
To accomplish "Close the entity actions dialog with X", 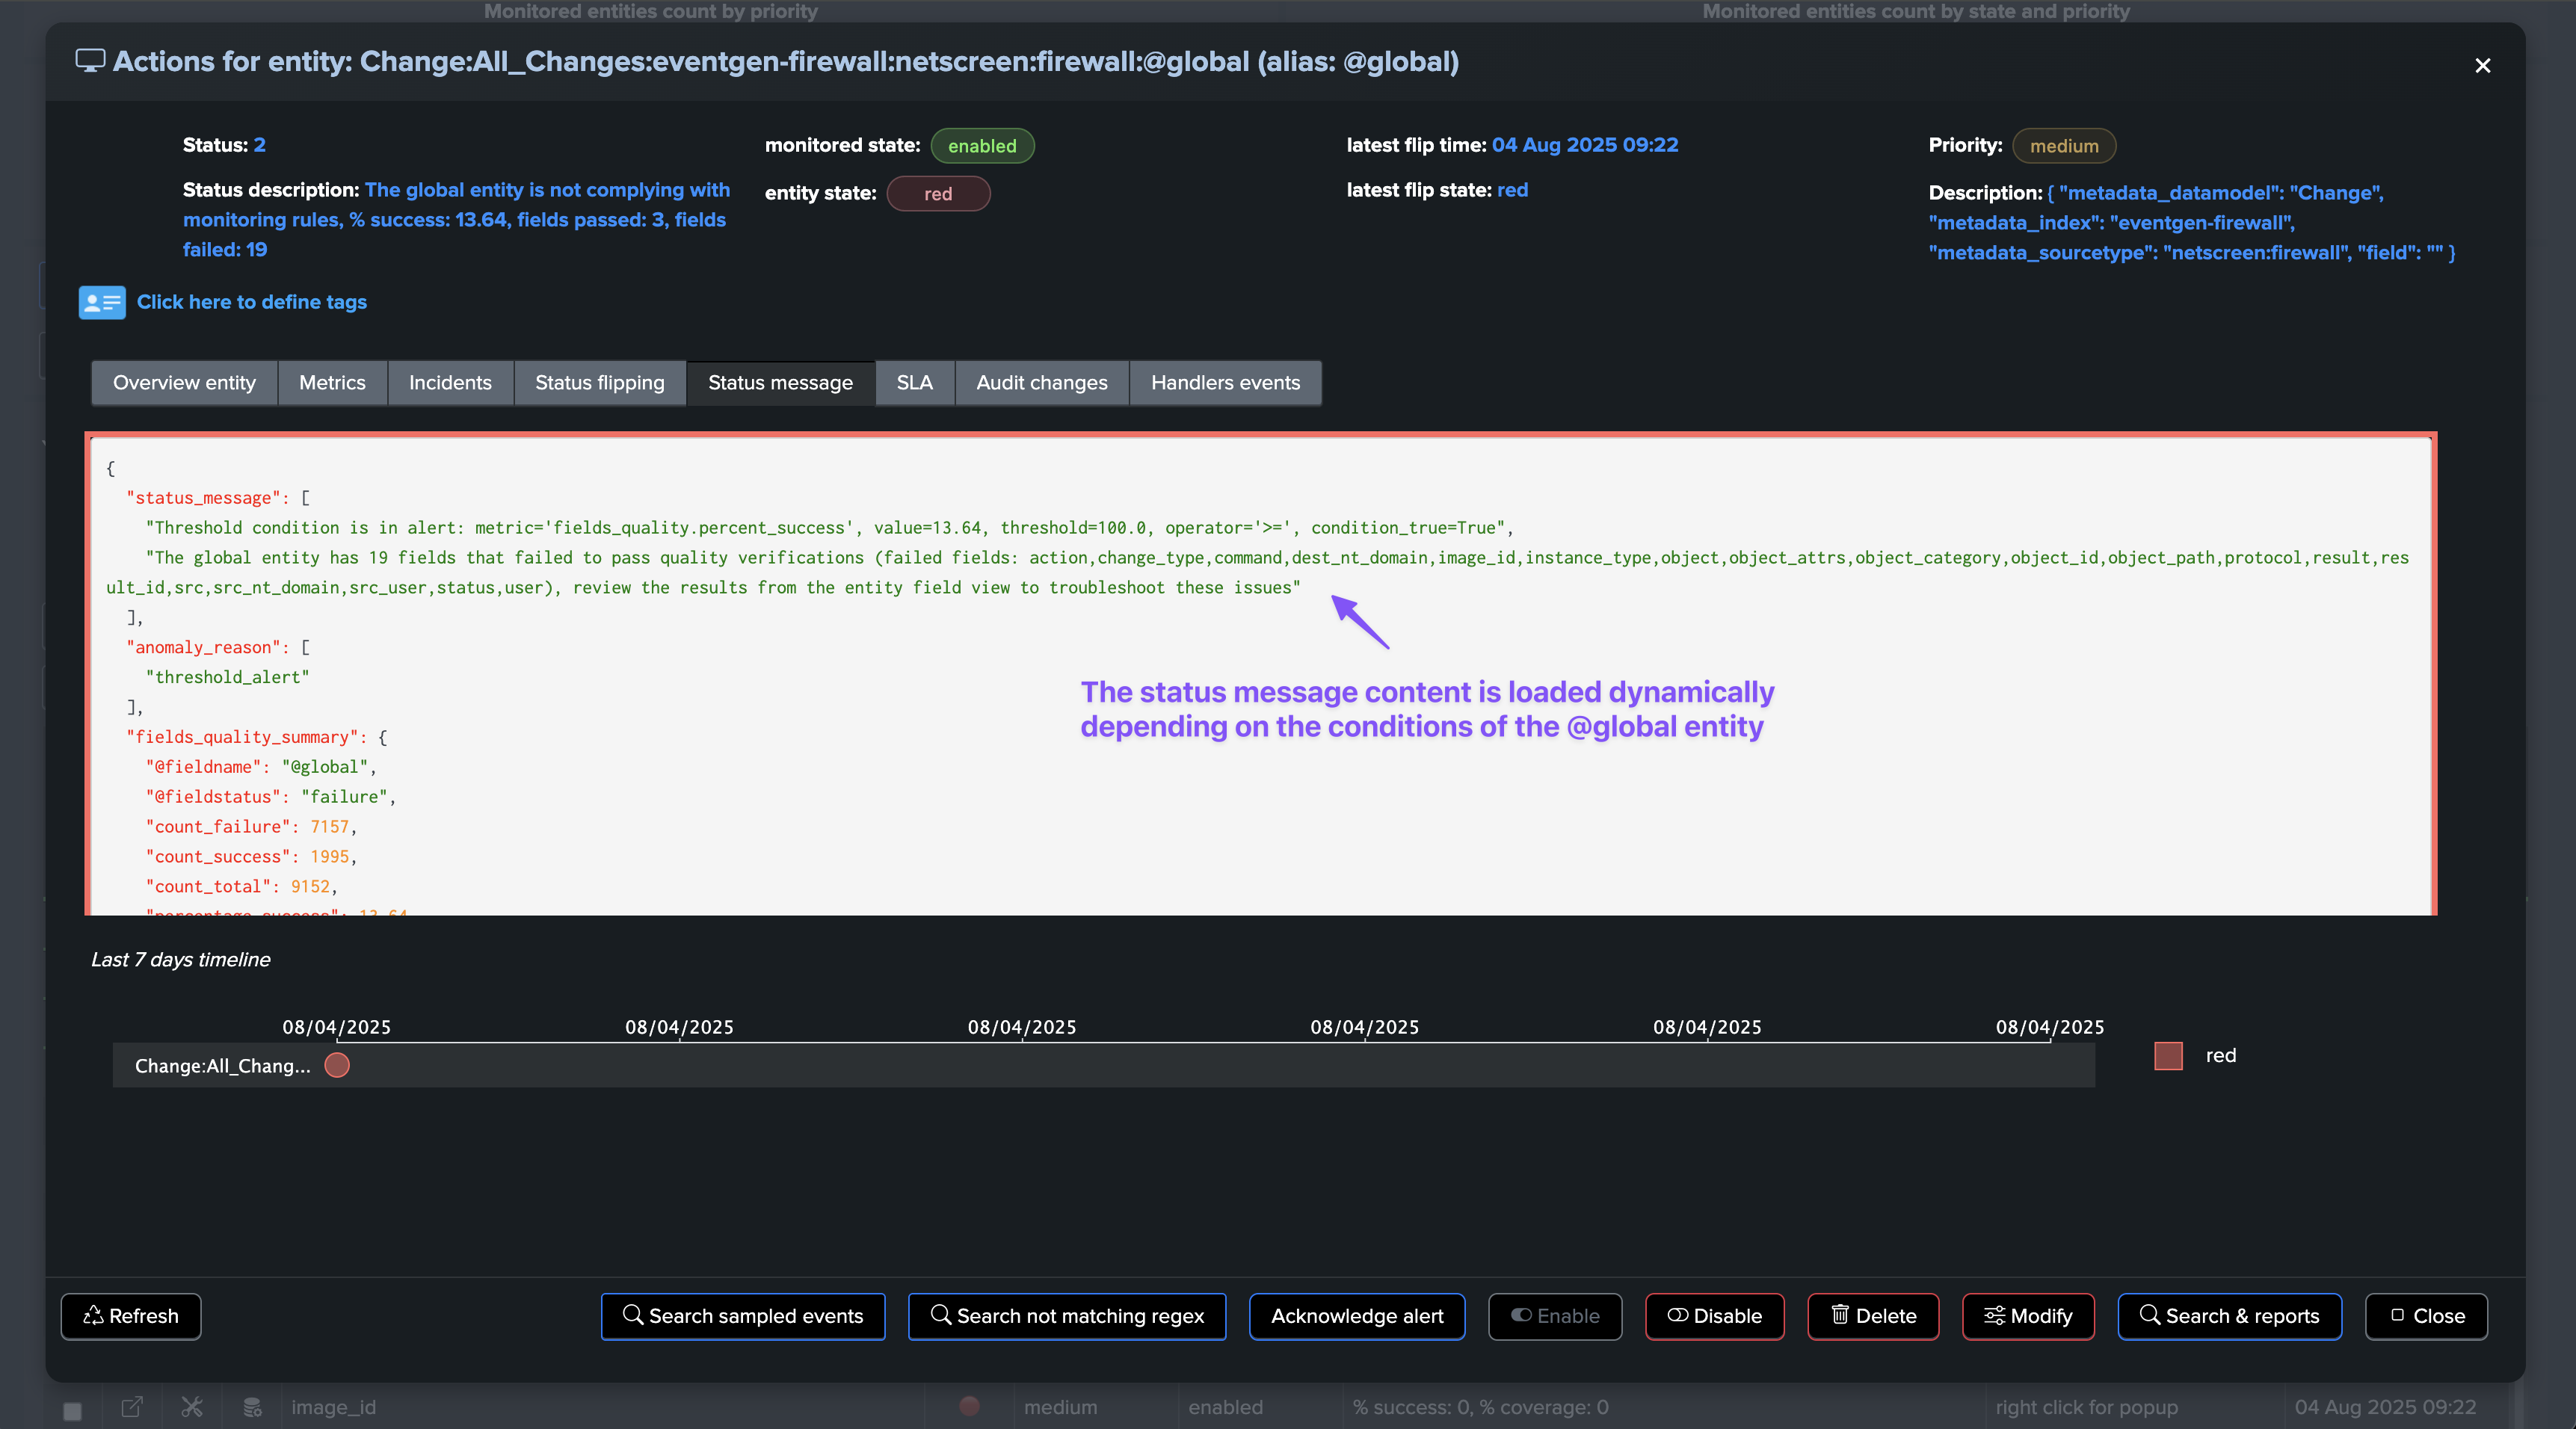I will (x=2482, y=66).
